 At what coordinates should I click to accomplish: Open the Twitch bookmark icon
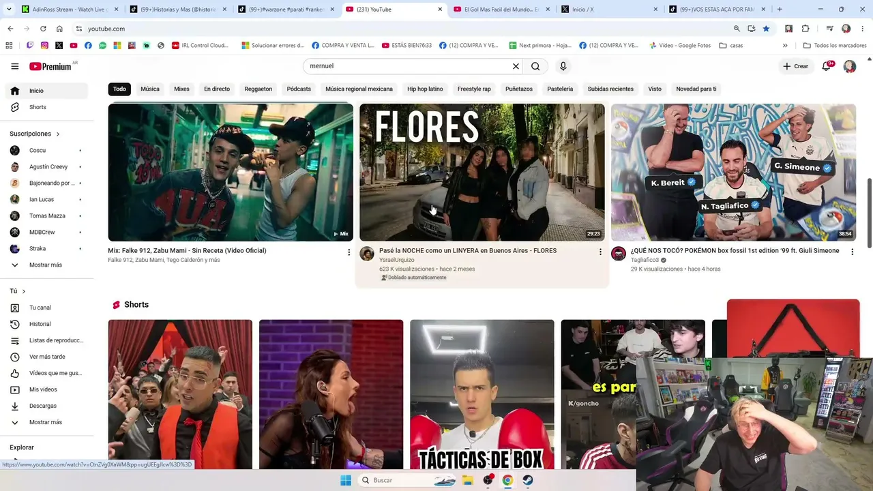coord(29,46)
